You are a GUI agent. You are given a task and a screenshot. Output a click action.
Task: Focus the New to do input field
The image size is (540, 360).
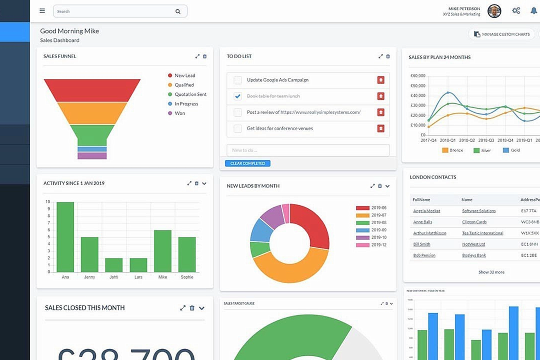tap(308, 150)
